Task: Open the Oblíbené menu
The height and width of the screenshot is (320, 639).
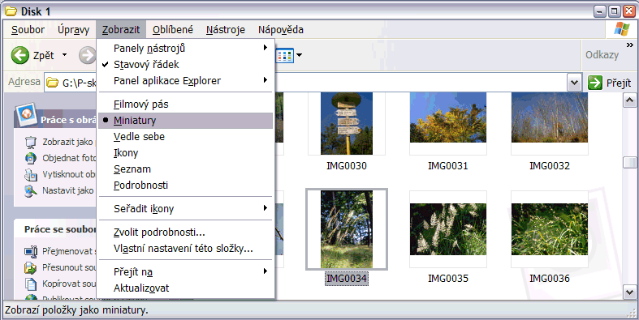Action: tap(173, 30)
